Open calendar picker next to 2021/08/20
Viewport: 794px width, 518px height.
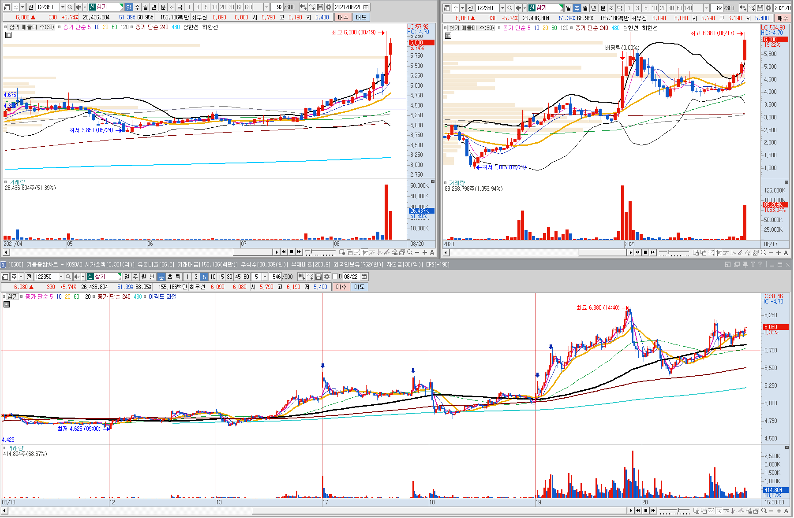[x=366, y=7]
